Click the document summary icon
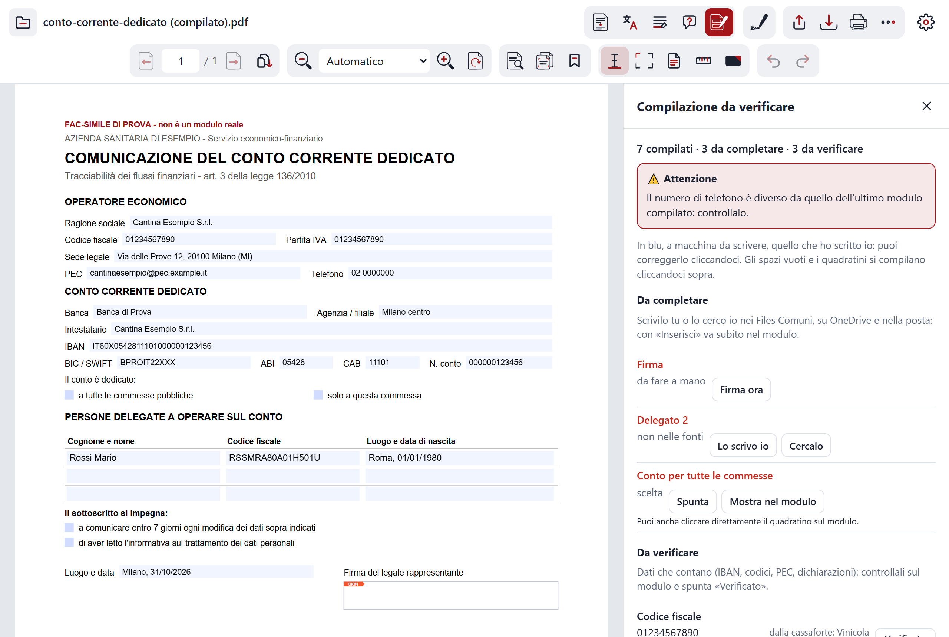The height and width of the screenshot is (637, 949). [600, 22]
